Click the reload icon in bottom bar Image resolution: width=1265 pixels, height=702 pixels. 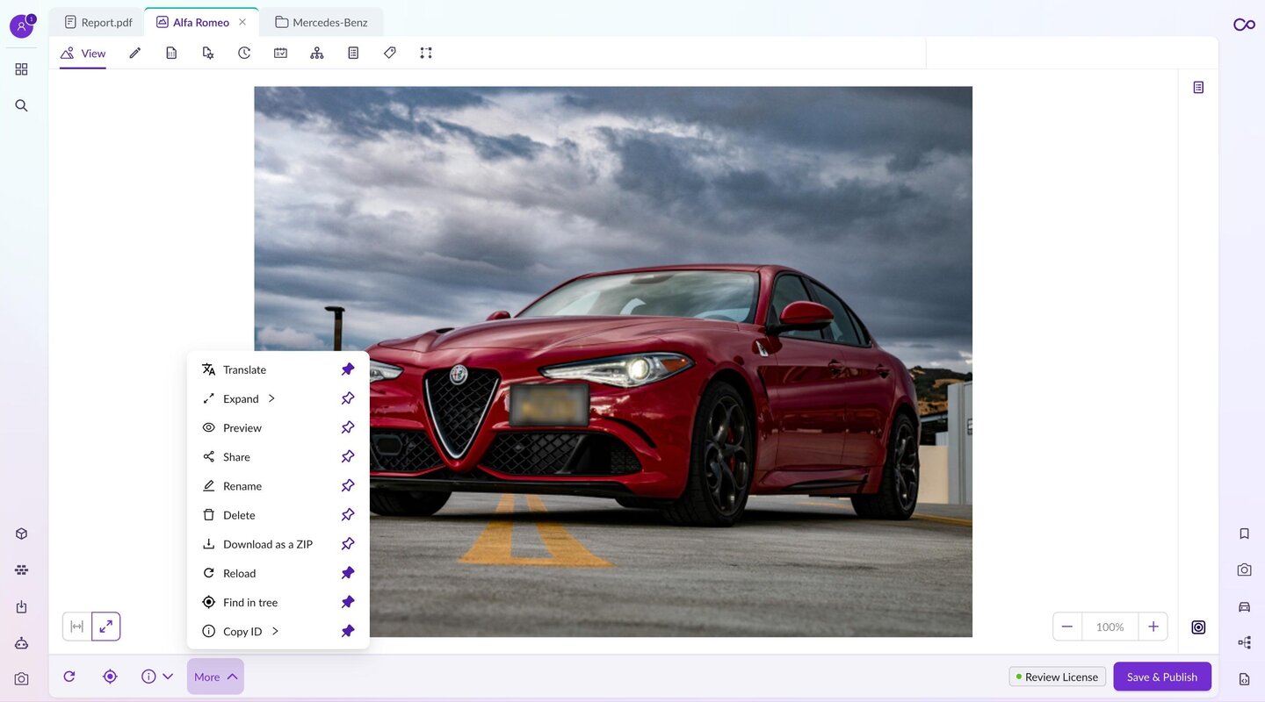point(69,677)
